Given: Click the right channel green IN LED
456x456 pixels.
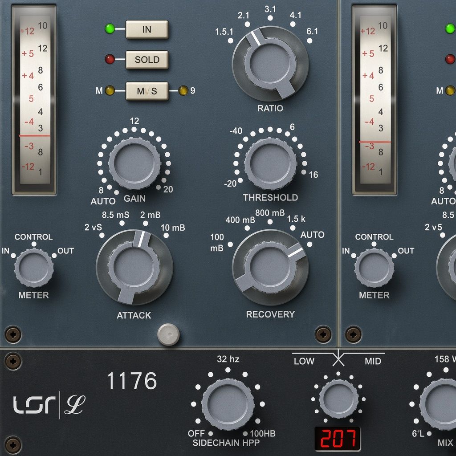Looking at the screenshot, I should click(450, 29).
